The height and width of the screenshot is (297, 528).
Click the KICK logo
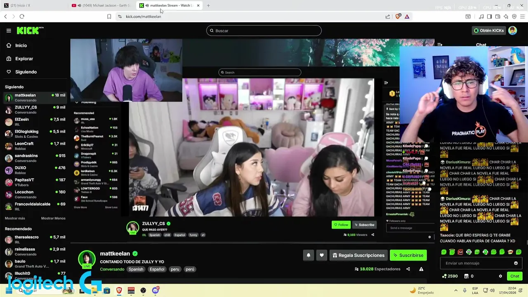[30, 31]
